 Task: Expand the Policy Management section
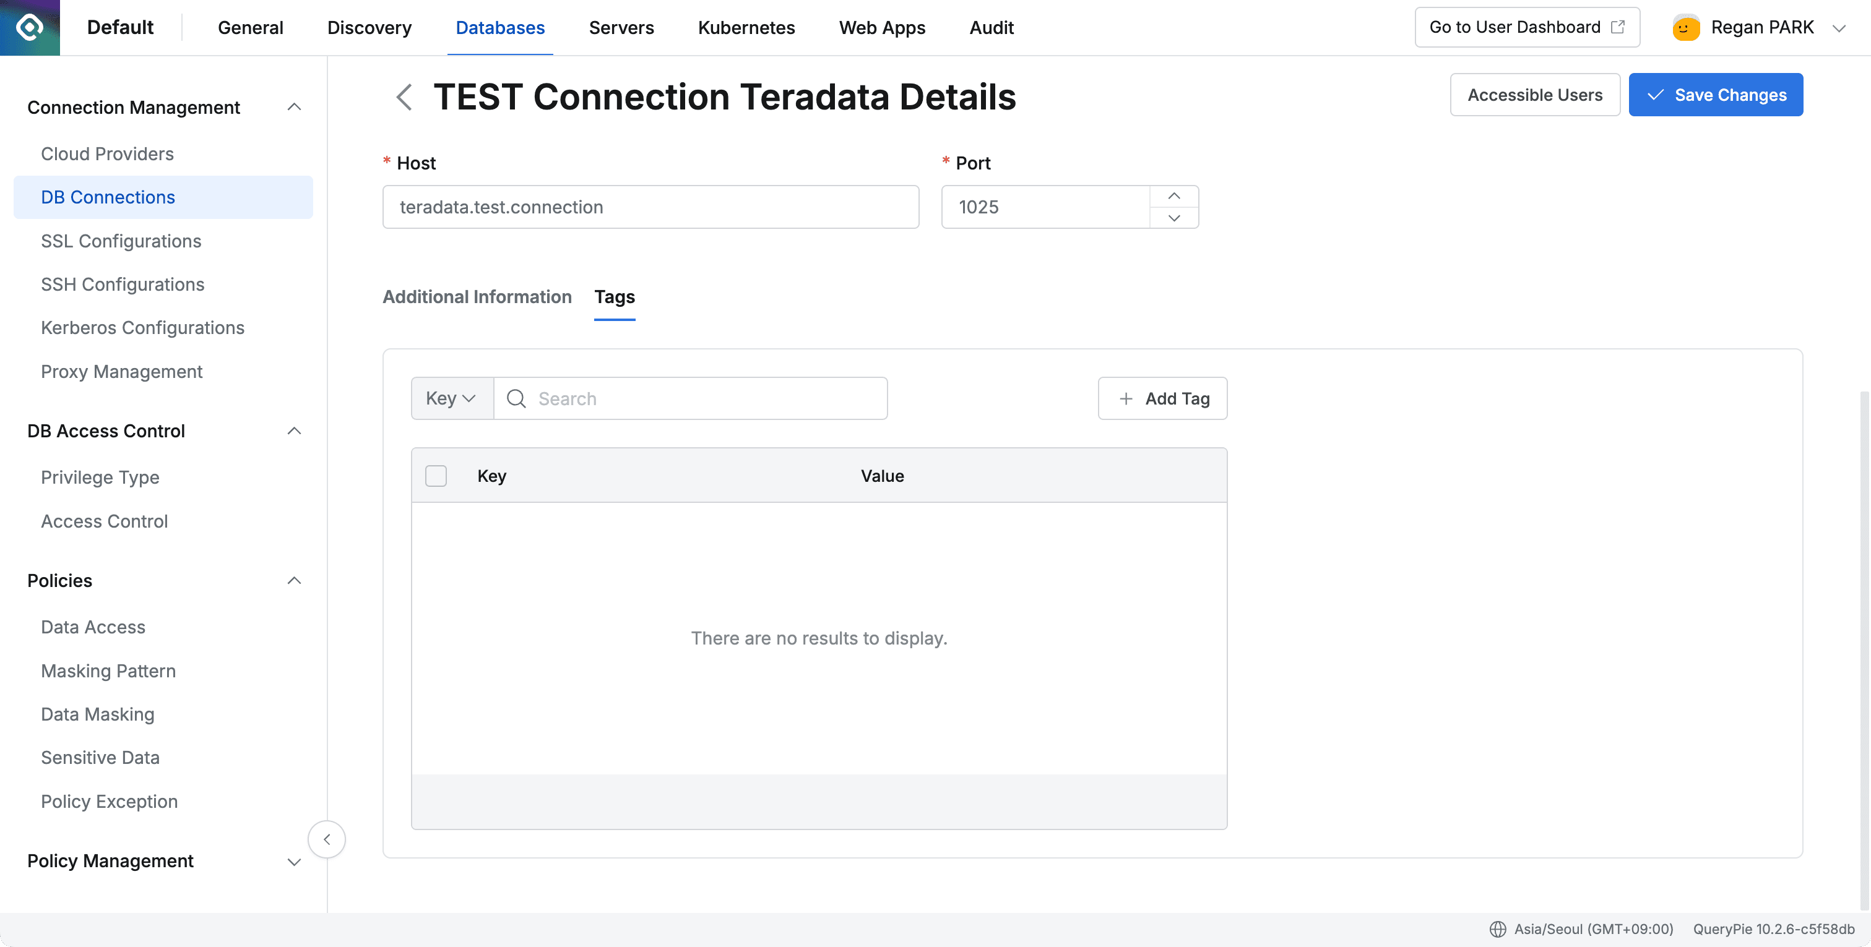point(295,863)
